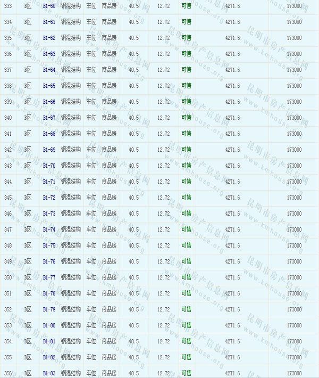319x378 pixels.
Task: Click 可售 status in row 334
Action: tap(186, 22)
